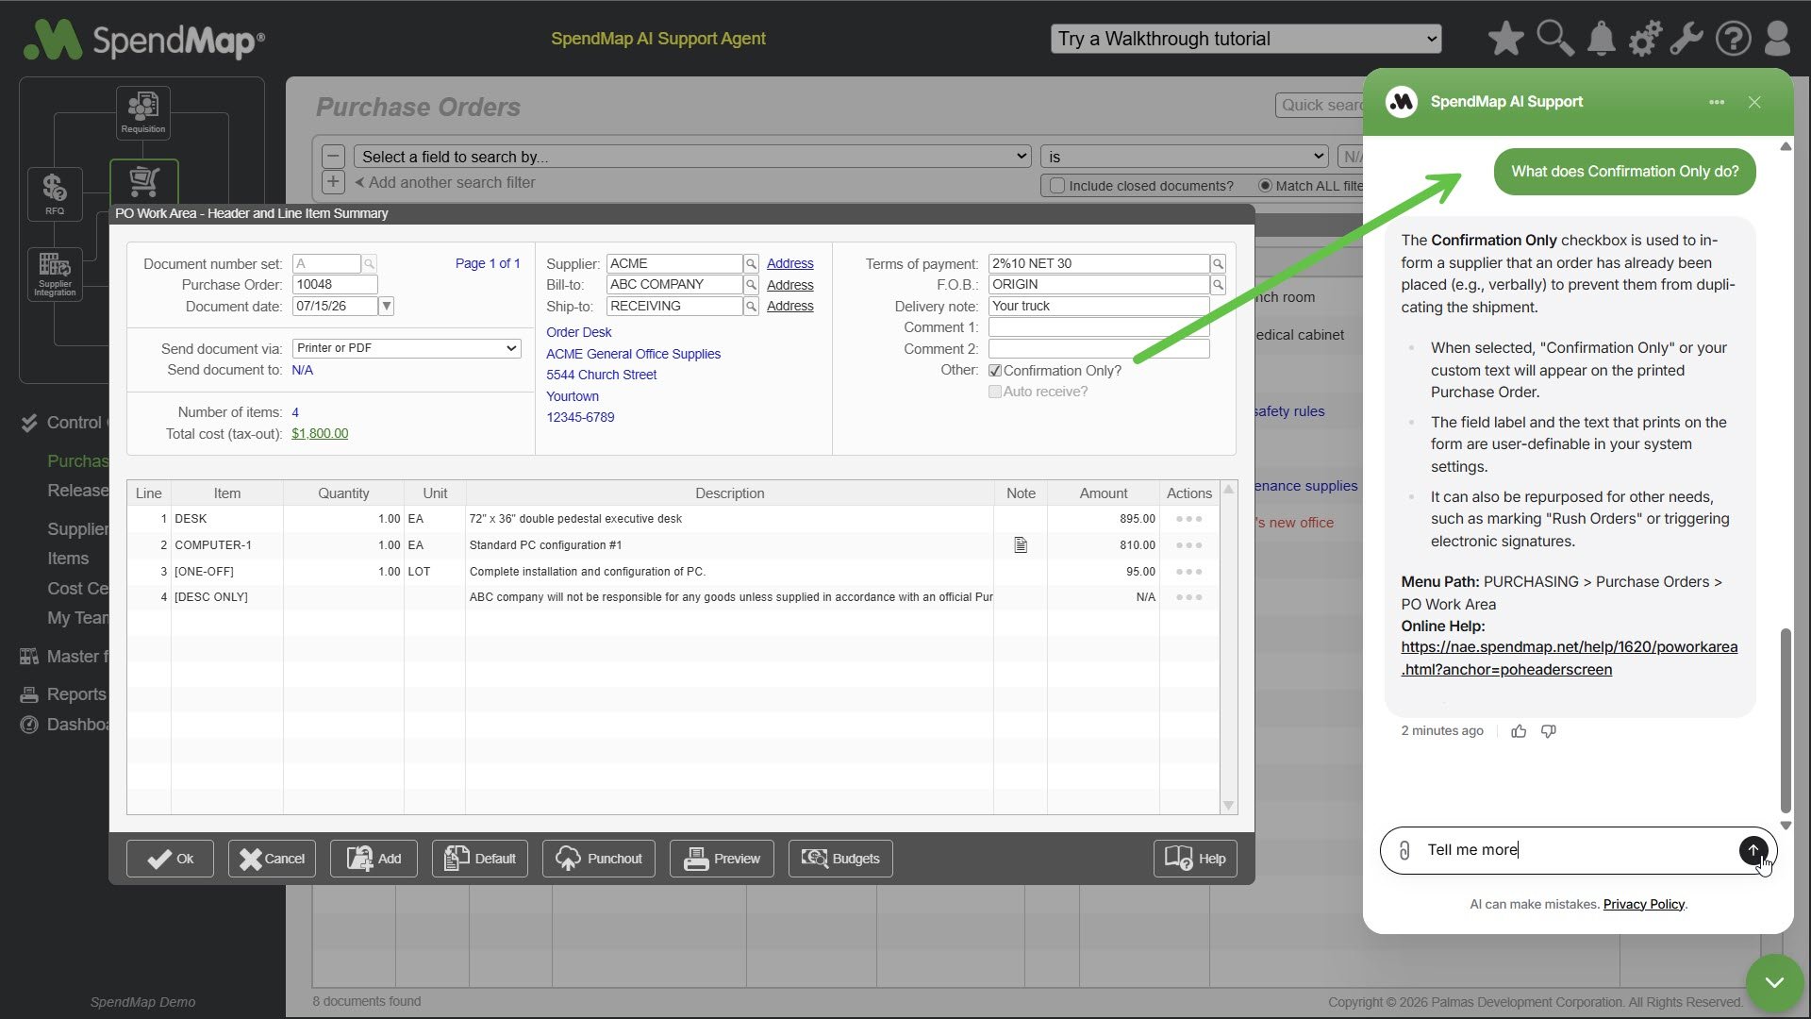Open the note icon on COMPUTER-1 line
Viewport: 1811px width, 1019px height.
[x=1021, y=545]
